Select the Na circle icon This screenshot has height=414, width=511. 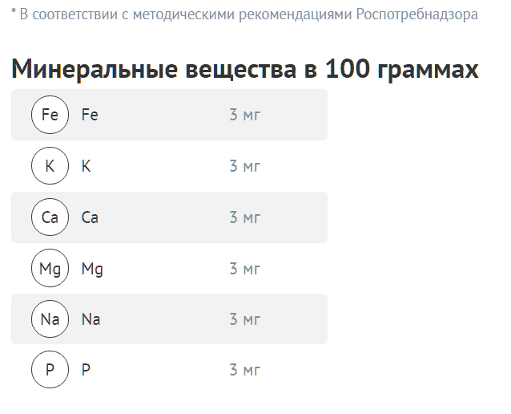pyautogui.click(x=50, y=319)
